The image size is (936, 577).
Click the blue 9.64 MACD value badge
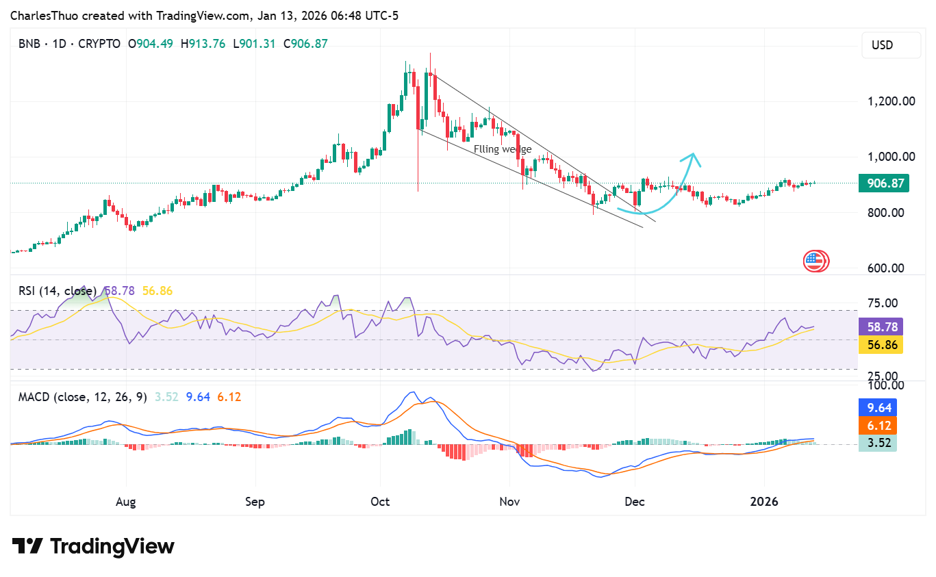pos(877,407)
